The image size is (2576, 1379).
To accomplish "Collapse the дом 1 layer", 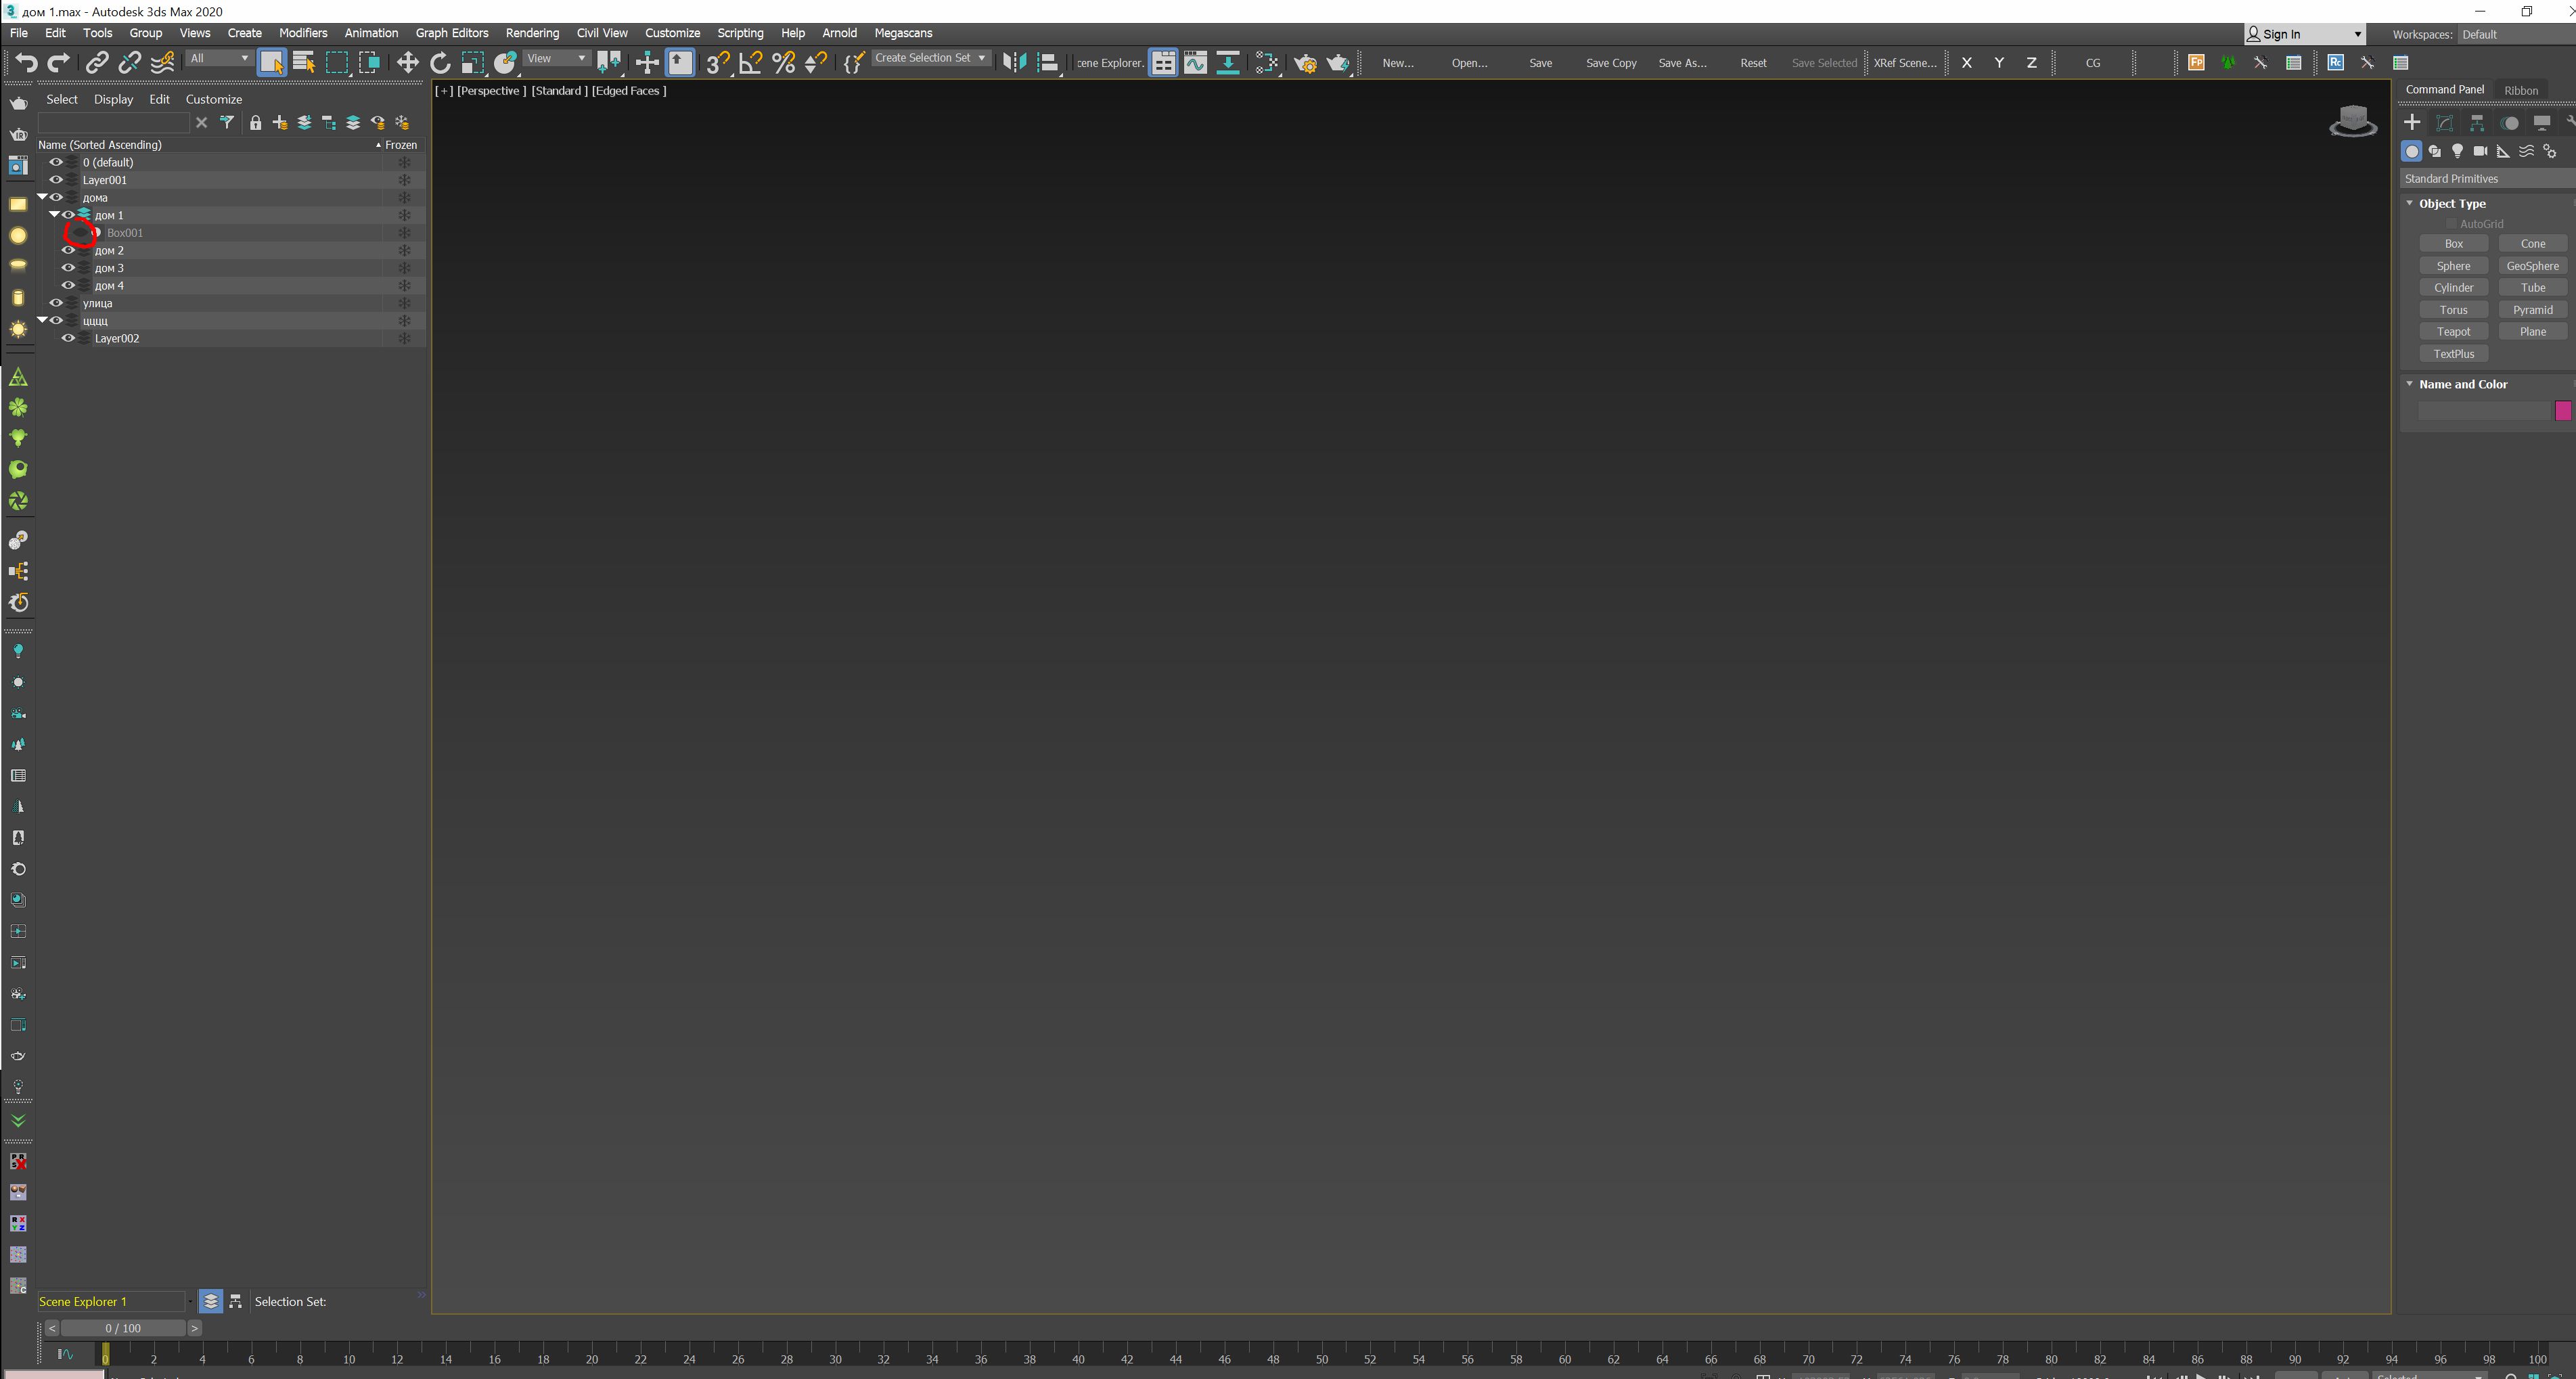I will (54, 215).
